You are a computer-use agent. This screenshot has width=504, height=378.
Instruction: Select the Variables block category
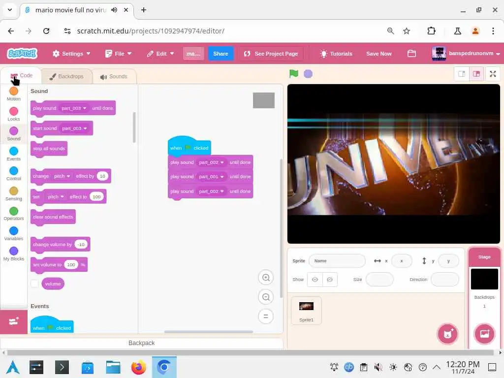(x=13, y=234)
